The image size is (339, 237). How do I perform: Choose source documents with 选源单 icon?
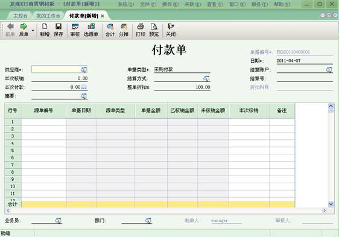91,30
